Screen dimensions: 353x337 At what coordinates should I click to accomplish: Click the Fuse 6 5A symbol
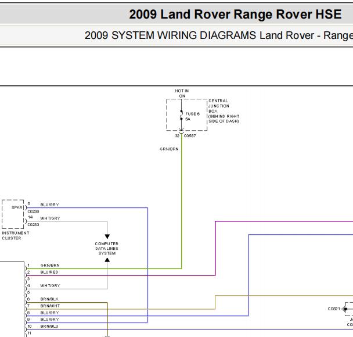pos(182,115)
